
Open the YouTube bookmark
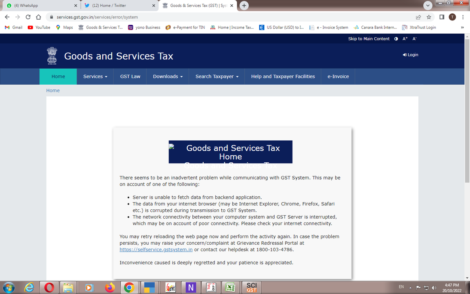pyautogui.click(x=39, y=27)
